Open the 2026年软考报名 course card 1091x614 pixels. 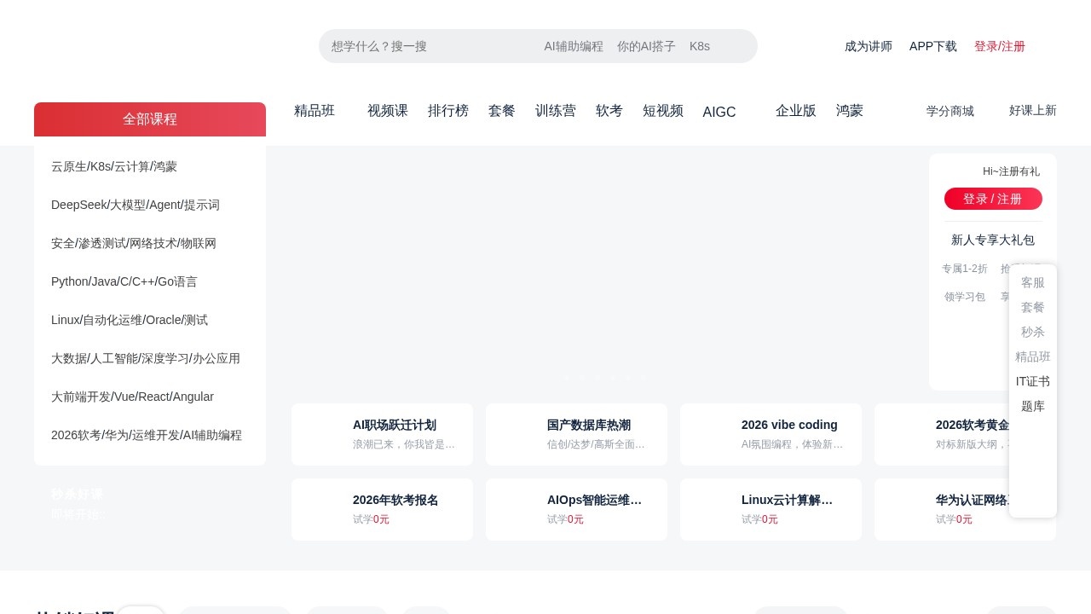click(x=395, y=500)
